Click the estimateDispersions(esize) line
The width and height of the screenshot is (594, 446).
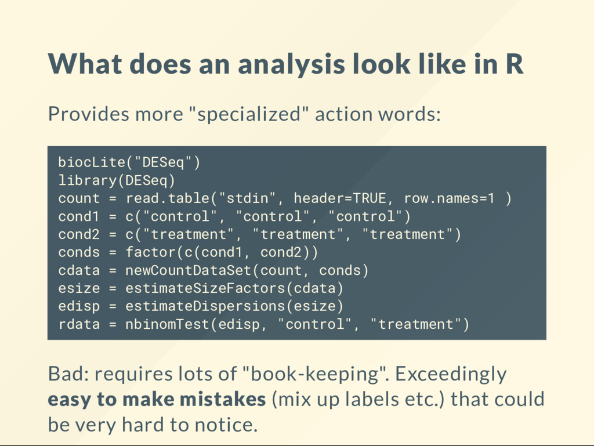pos(201,306)
